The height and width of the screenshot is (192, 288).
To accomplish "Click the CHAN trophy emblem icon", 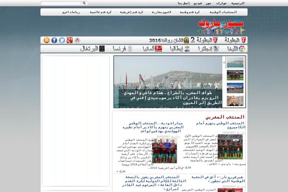I will pos(186,40).
